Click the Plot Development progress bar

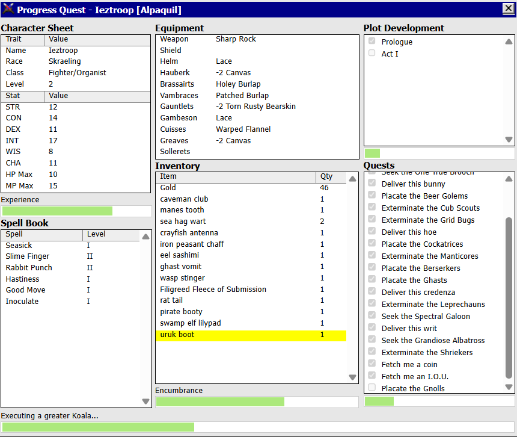[x=439, y=153]
